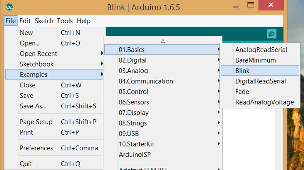Expand the 07.Display examples submenu
Screen dimensions: 304x170
163,113
